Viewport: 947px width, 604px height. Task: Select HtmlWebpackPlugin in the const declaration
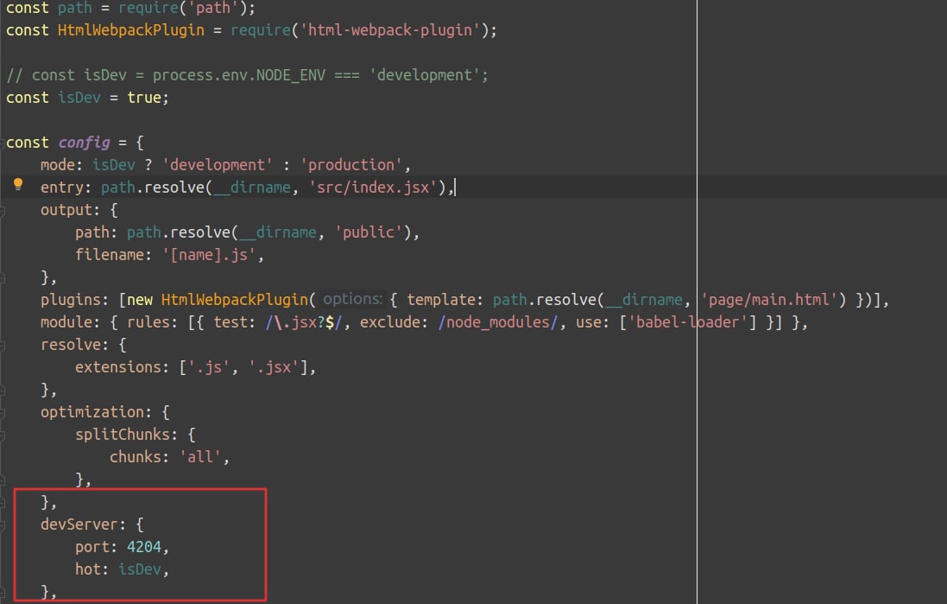coord(131,30)
